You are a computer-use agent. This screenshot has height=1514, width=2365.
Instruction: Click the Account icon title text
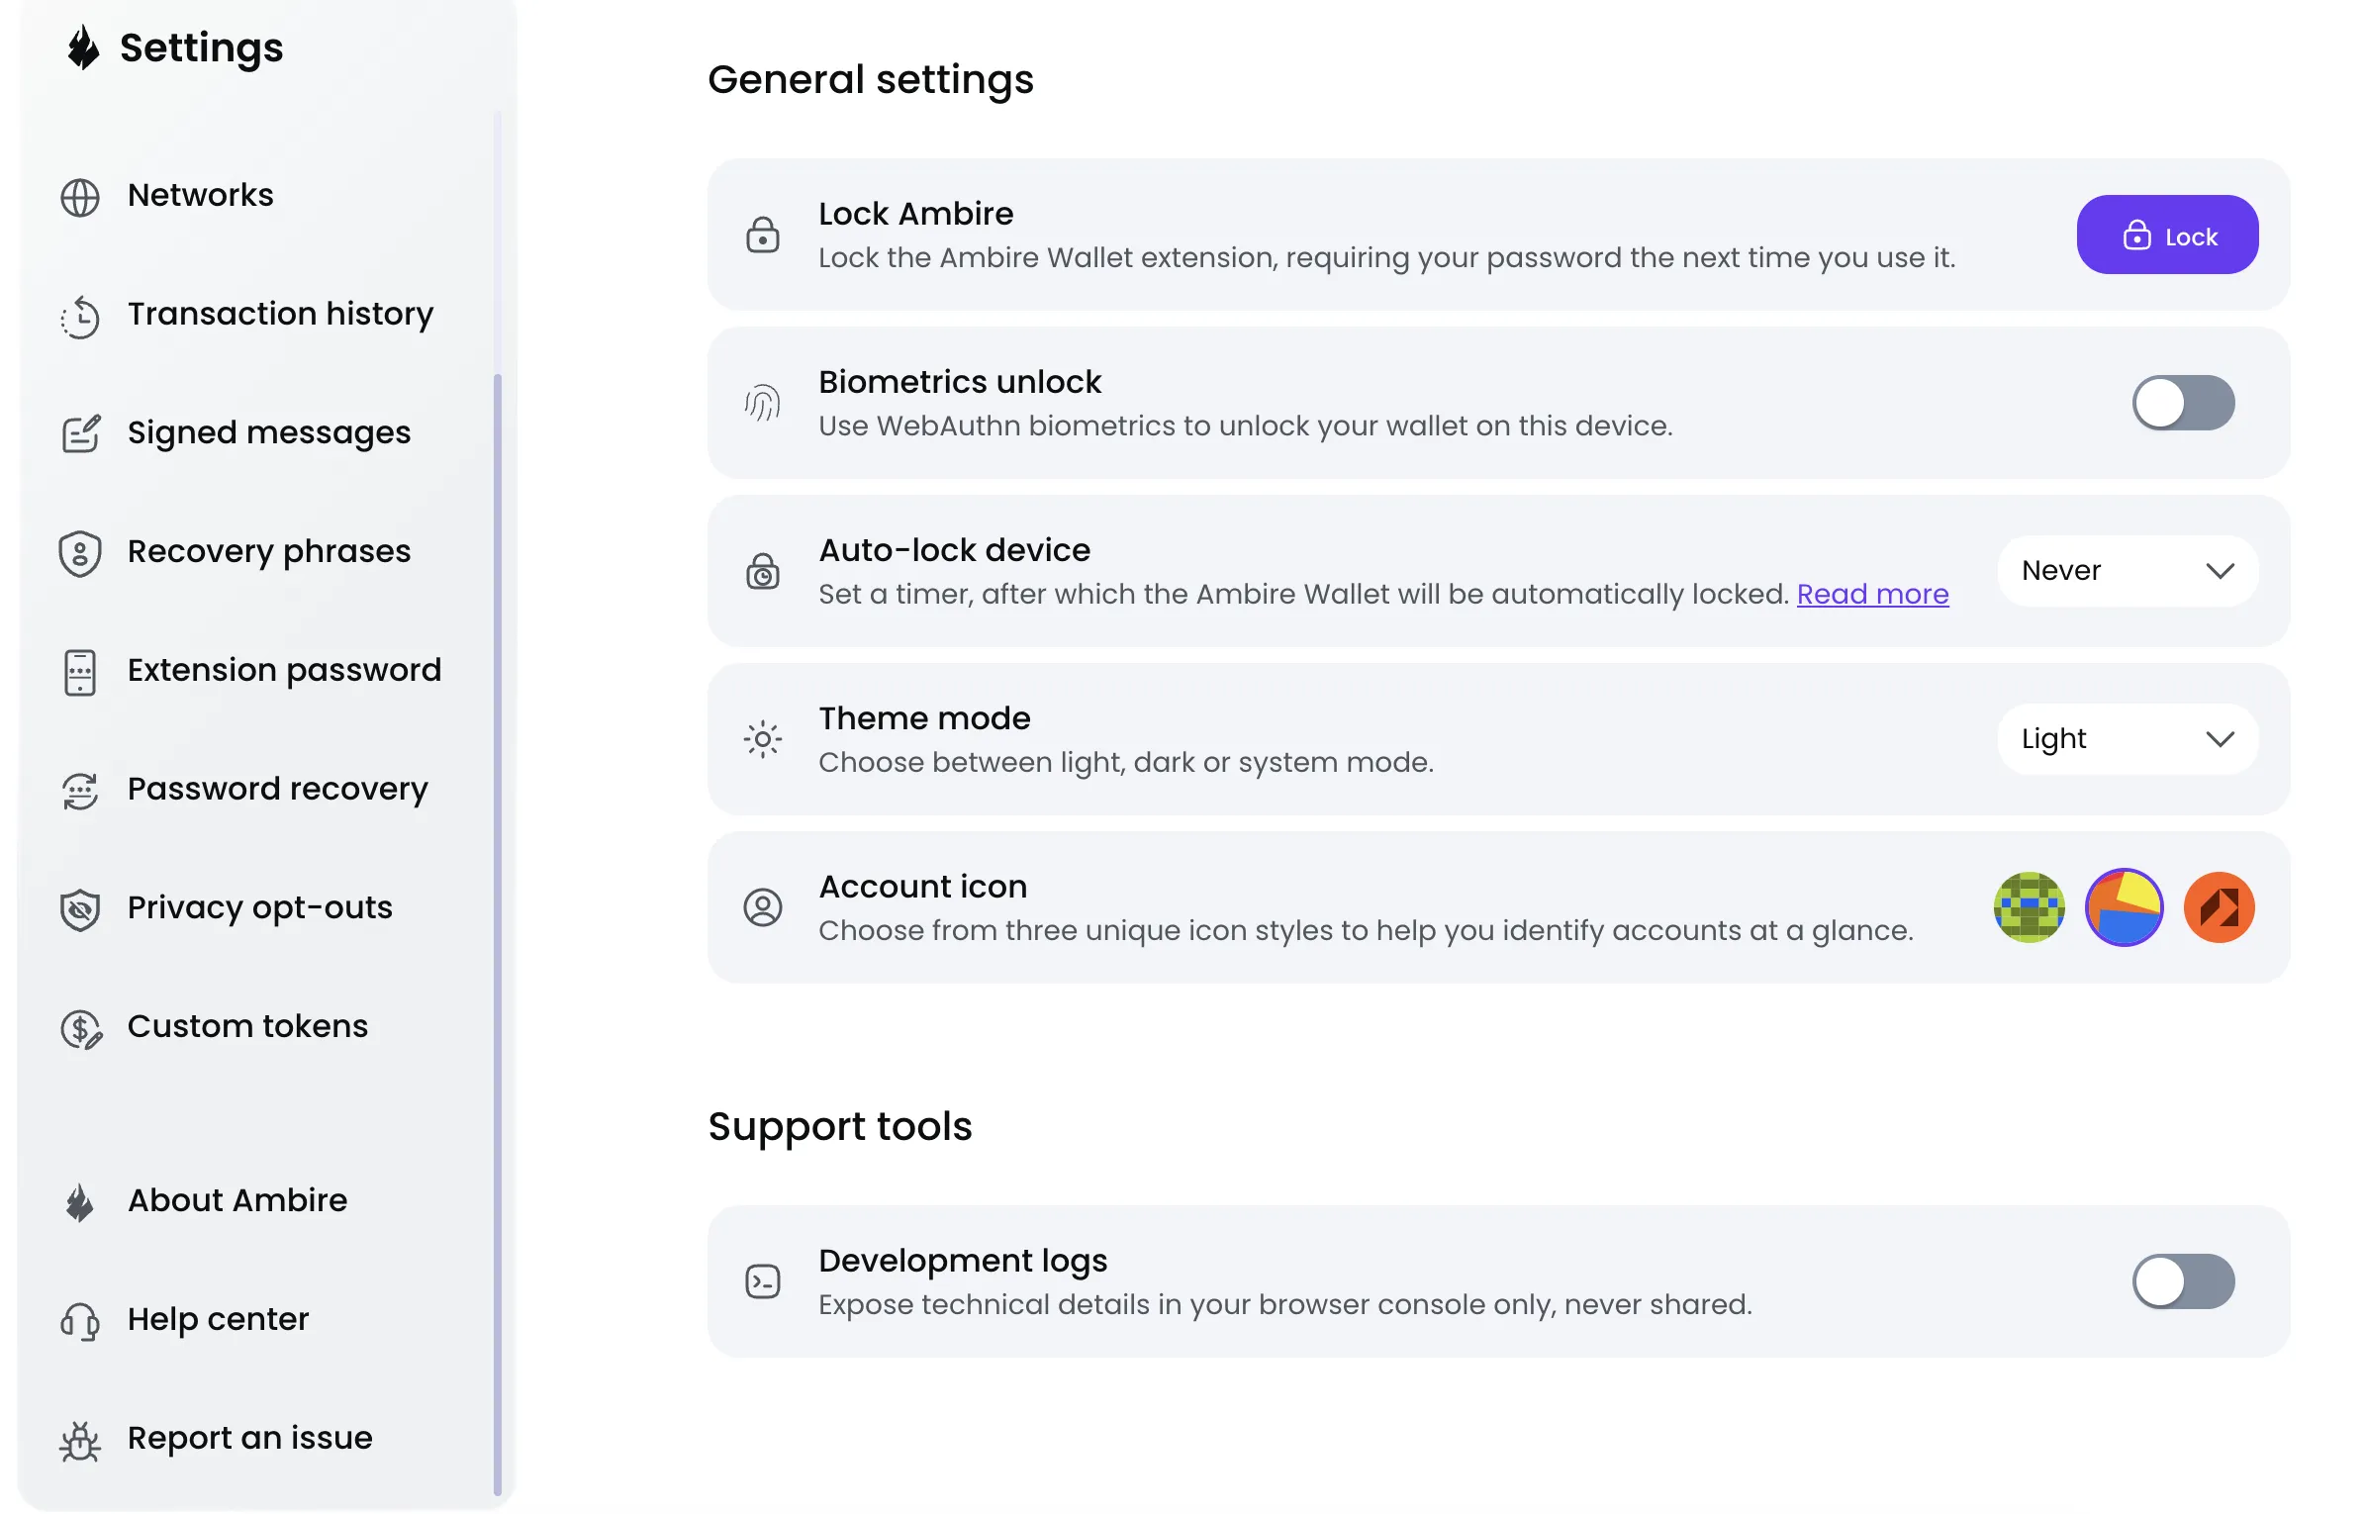click(923, 887)
